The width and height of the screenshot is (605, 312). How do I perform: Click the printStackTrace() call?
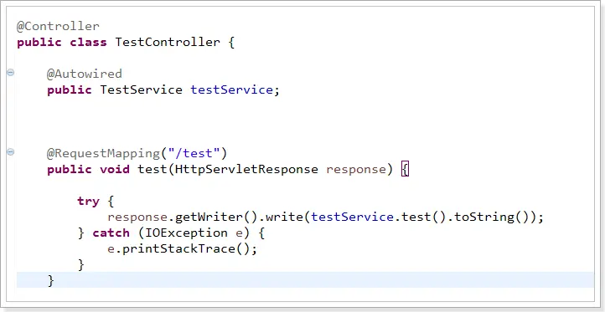tap(183, 249)
